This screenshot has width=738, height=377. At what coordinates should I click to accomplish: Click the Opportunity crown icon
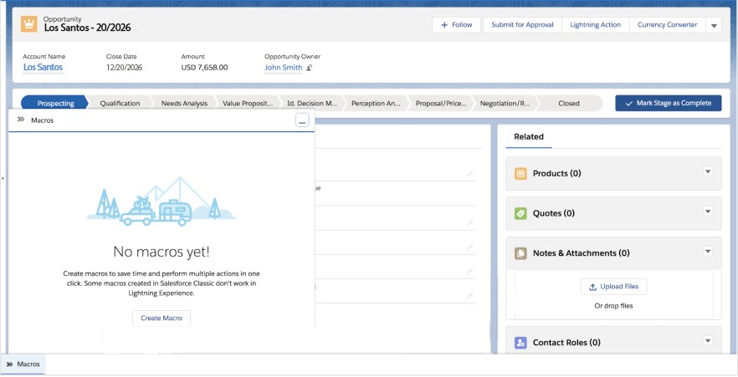[x=29, y=24]
